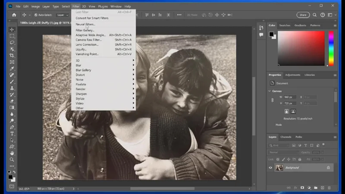Create a new group folder icon
345x194 pixels.
(316, 188)
